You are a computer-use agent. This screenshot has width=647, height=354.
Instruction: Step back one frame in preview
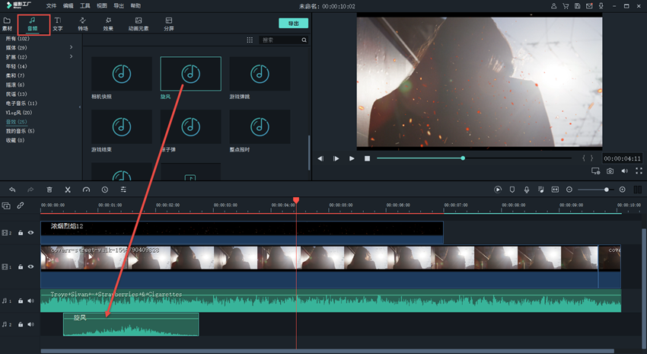pos(320,158)
